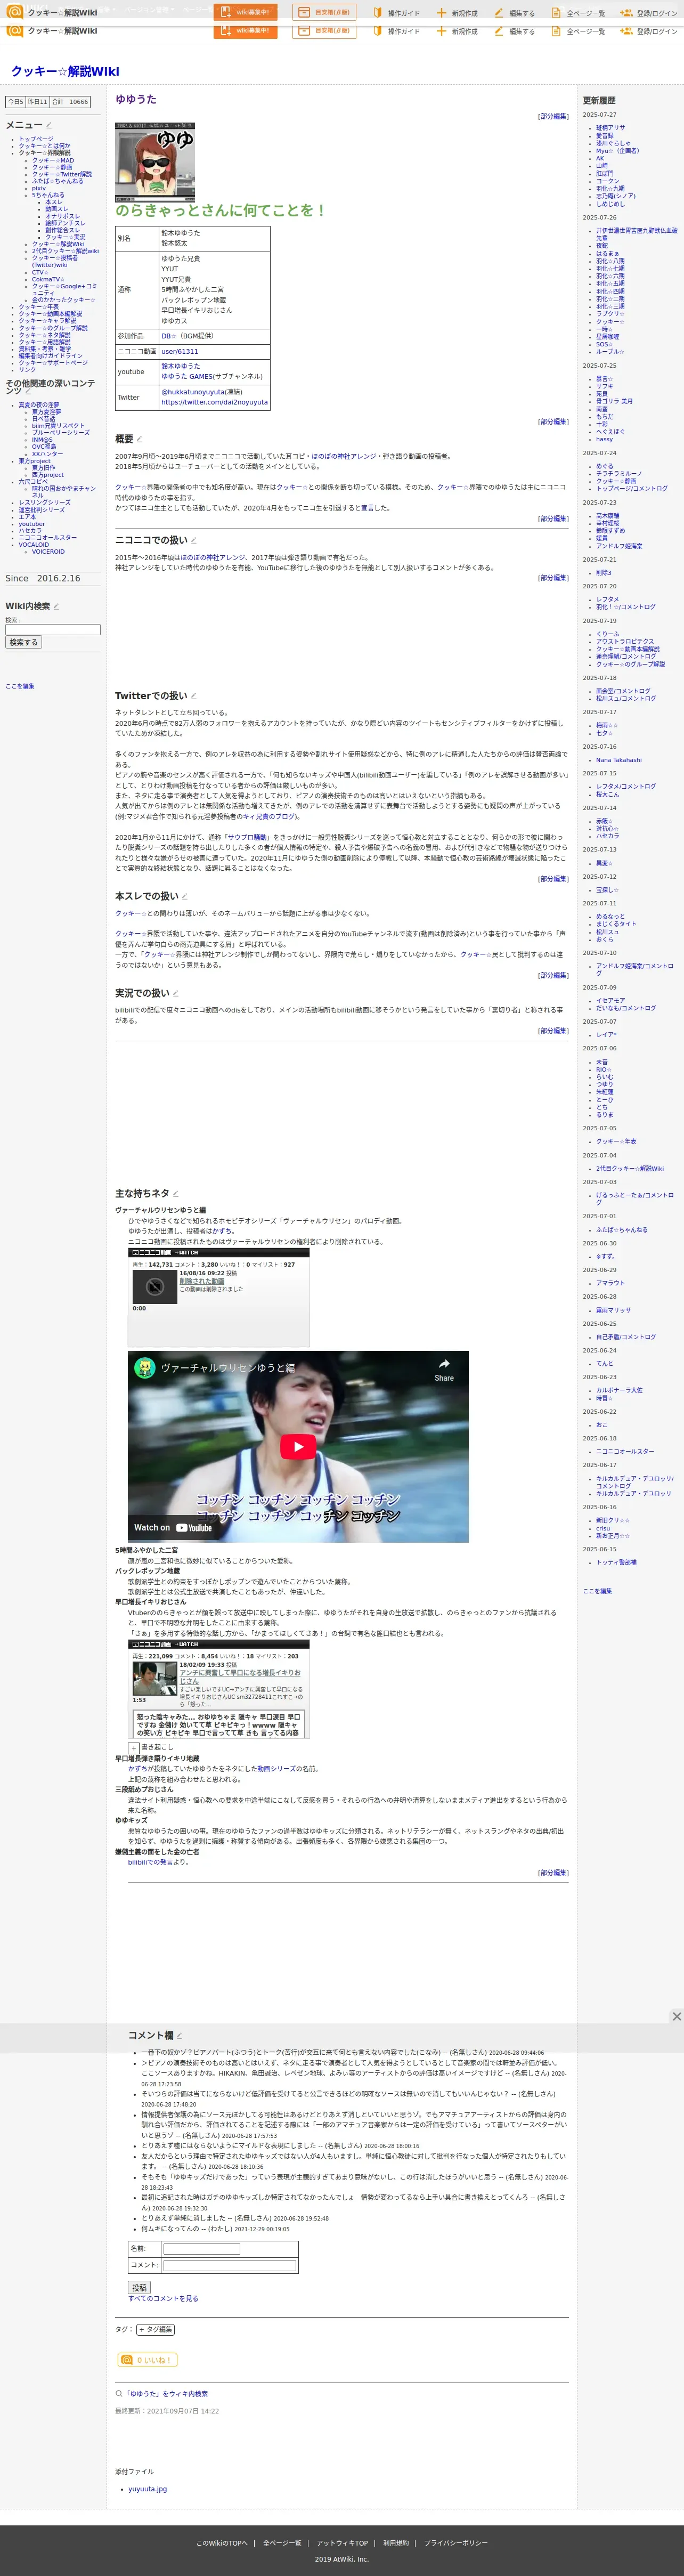Viewport: 684px width, 2576px height.
Task: Open VOICEROID sidebar link
Action: [x=48, y=552]
